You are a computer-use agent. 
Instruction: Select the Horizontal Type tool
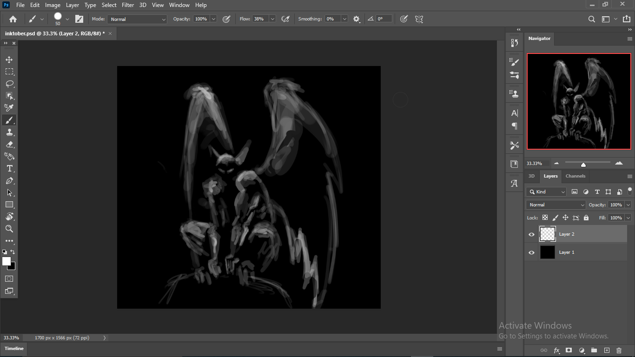[x=9, y=168]
